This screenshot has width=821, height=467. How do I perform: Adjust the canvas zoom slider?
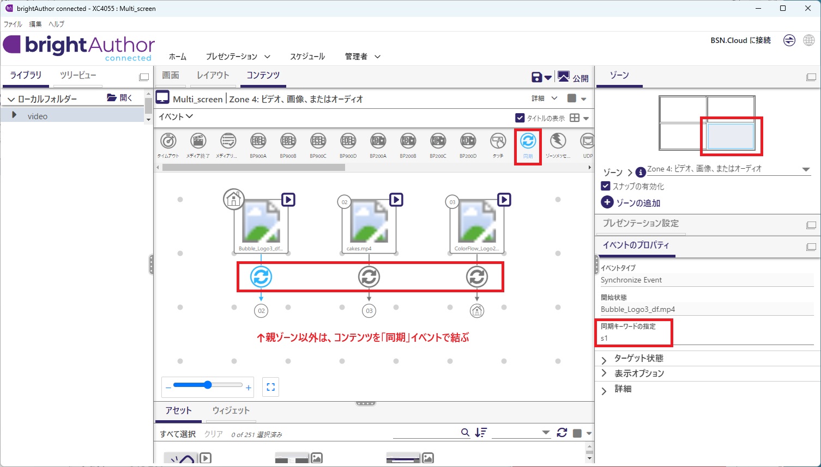coord(208,385)
